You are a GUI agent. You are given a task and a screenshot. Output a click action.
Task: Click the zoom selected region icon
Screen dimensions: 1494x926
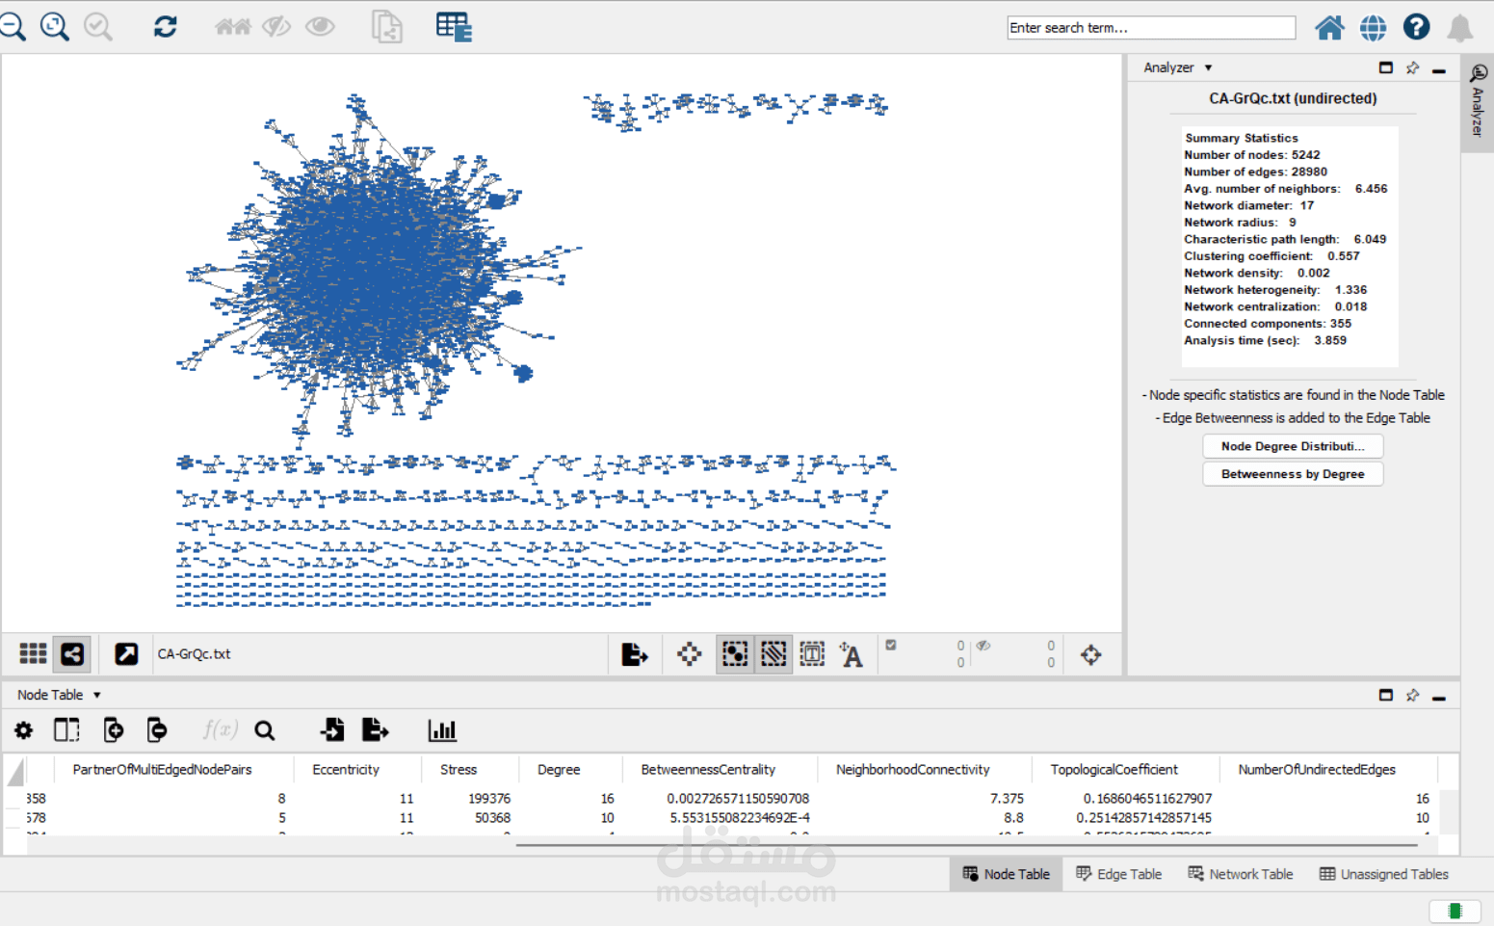(98, 26)
